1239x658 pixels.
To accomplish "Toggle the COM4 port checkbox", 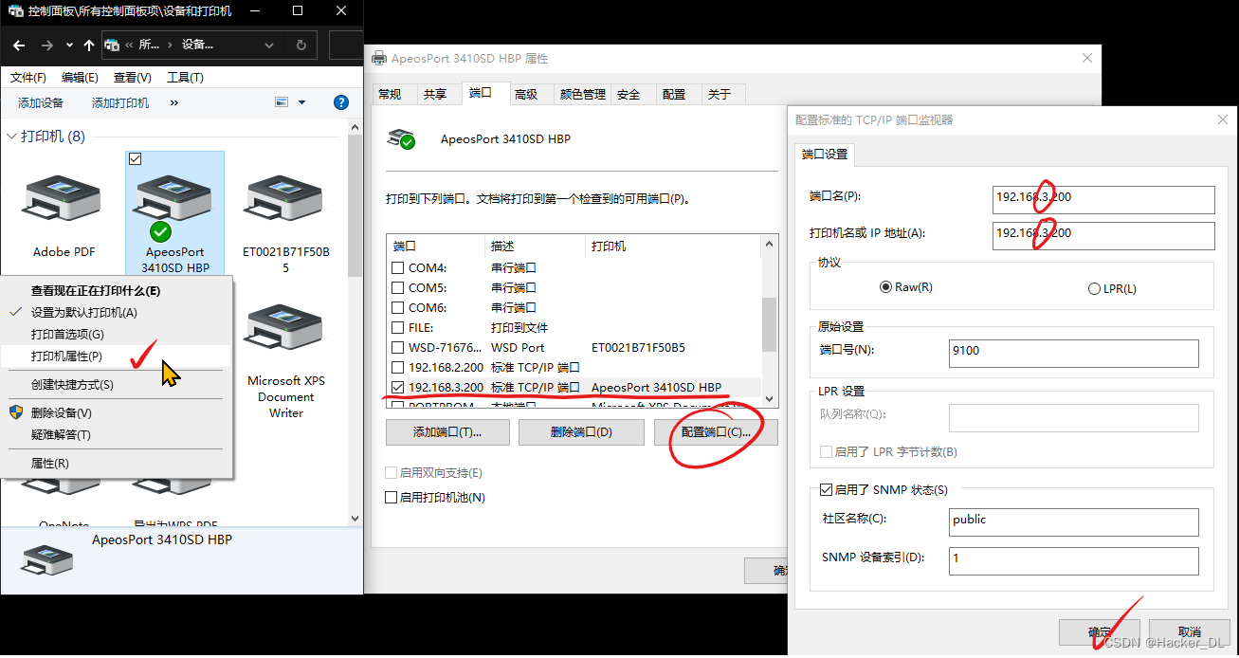I will click(398, 268).
